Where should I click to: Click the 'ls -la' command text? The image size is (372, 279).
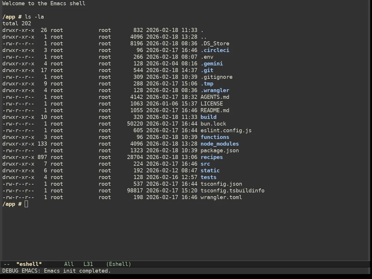tap(34, 17)
